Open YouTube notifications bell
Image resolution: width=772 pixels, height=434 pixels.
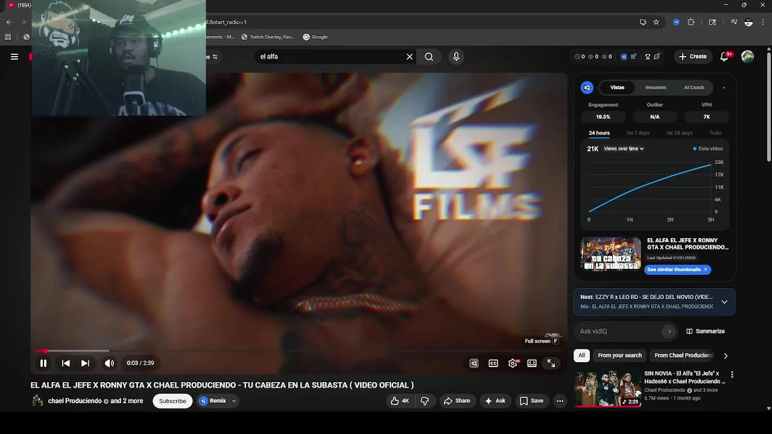point(725,57)
